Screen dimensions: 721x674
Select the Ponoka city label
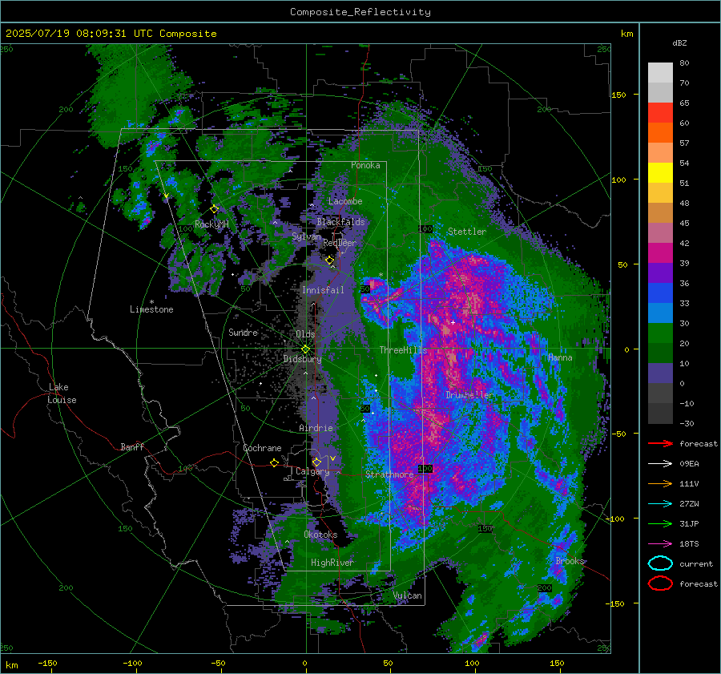(x=365, y=165)
